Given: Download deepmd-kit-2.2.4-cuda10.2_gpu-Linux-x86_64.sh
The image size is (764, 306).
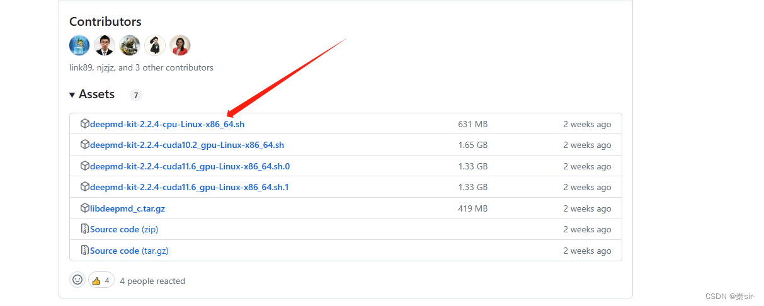Looking at the screenshot, I should [x=187, y=145].
